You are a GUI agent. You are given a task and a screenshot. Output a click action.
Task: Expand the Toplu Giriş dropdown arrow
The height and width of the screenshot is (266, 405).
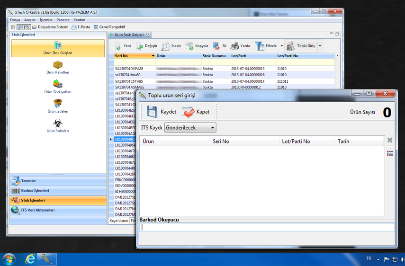pos(320,46)
